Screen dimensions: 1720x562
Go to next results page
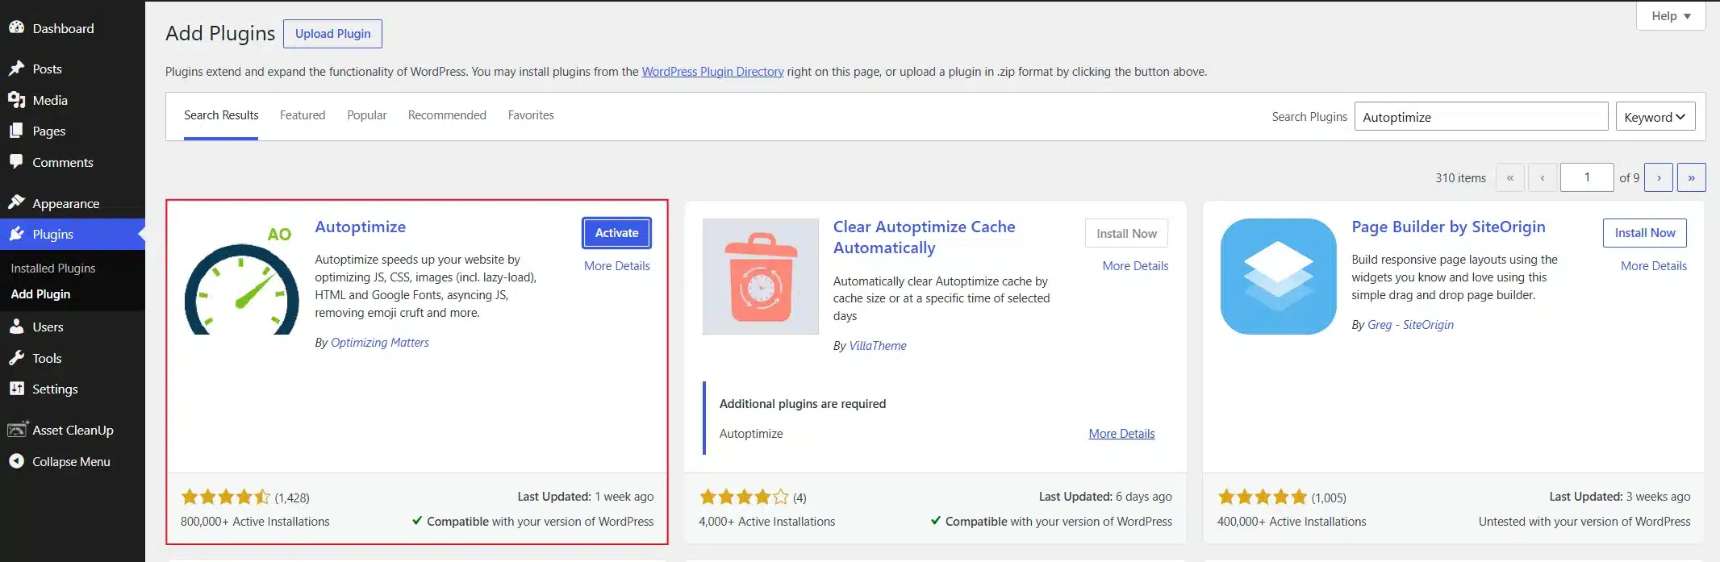coord(1659,177)
